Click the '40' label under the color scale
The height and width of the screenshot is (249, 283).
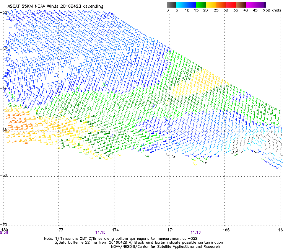(x=246, y=10)
